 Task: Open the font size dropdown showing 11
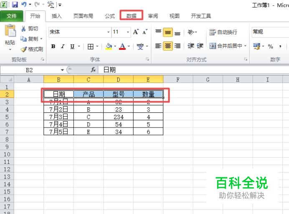click(128, 32)
